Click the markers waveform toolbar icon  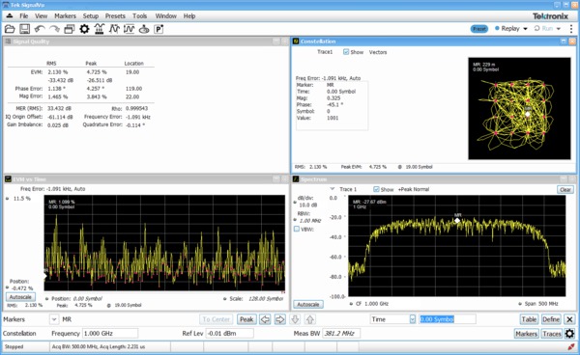(114, 29)
